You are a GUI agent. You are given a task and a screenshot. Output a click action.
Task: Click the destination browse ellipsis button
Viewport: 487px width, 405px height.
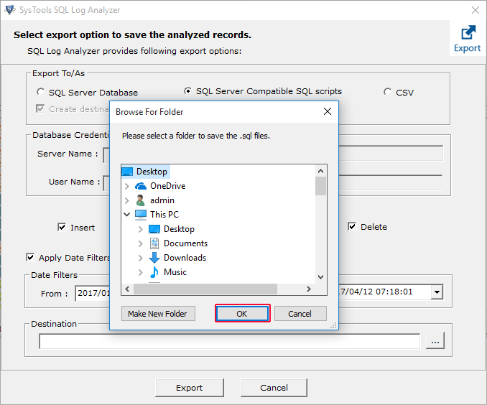coord(435,341)
